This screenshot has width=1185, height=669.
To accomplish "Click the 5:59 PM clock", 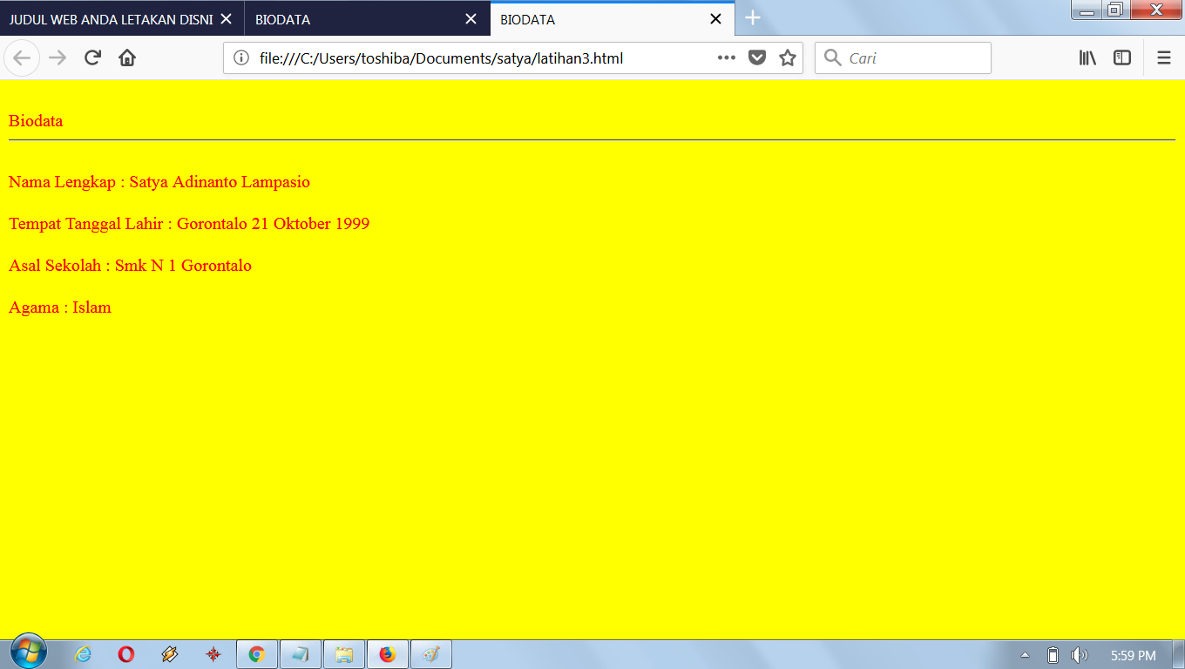I will (x=1134, y=655).
